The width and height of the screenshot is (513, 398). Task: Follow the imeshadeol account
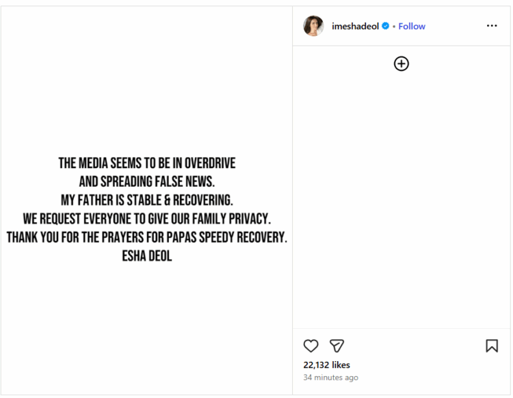(412, 26)
